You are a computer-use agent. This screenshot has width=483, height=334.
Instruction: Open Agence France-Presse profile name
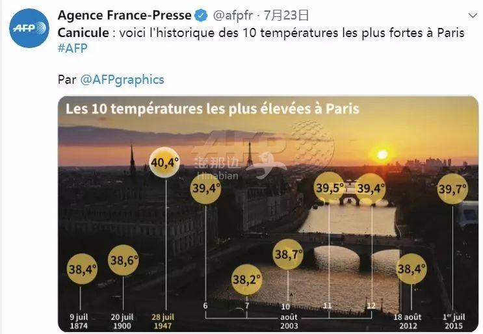pyautogui.click(x=124, y=15)
